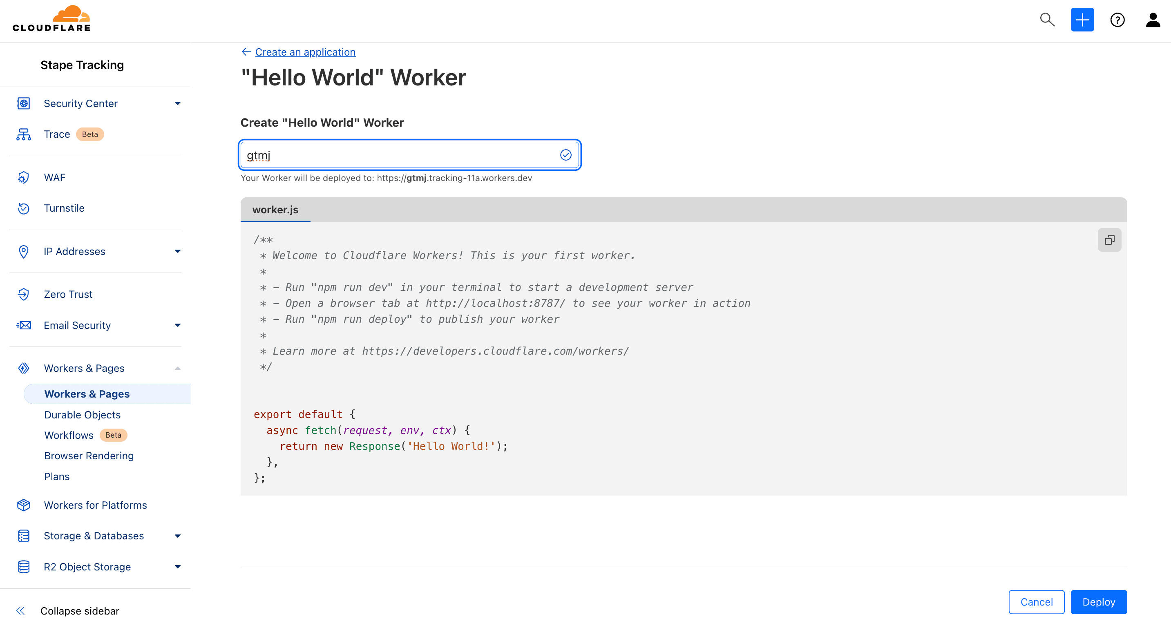
Task: Open the user profile icon
Action: tap(1153, 20)
